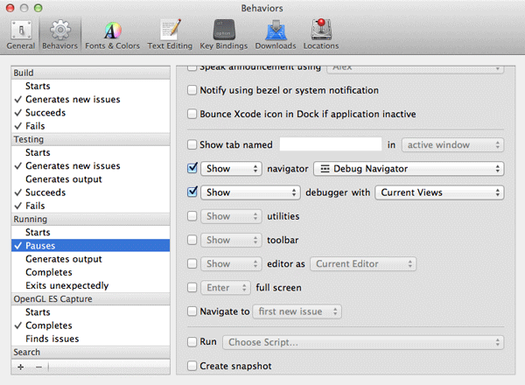Image resolution: width=525 pixels, height=385 pixels.
Task: Enable the full screen checkbox
Action: pos(192,287)
